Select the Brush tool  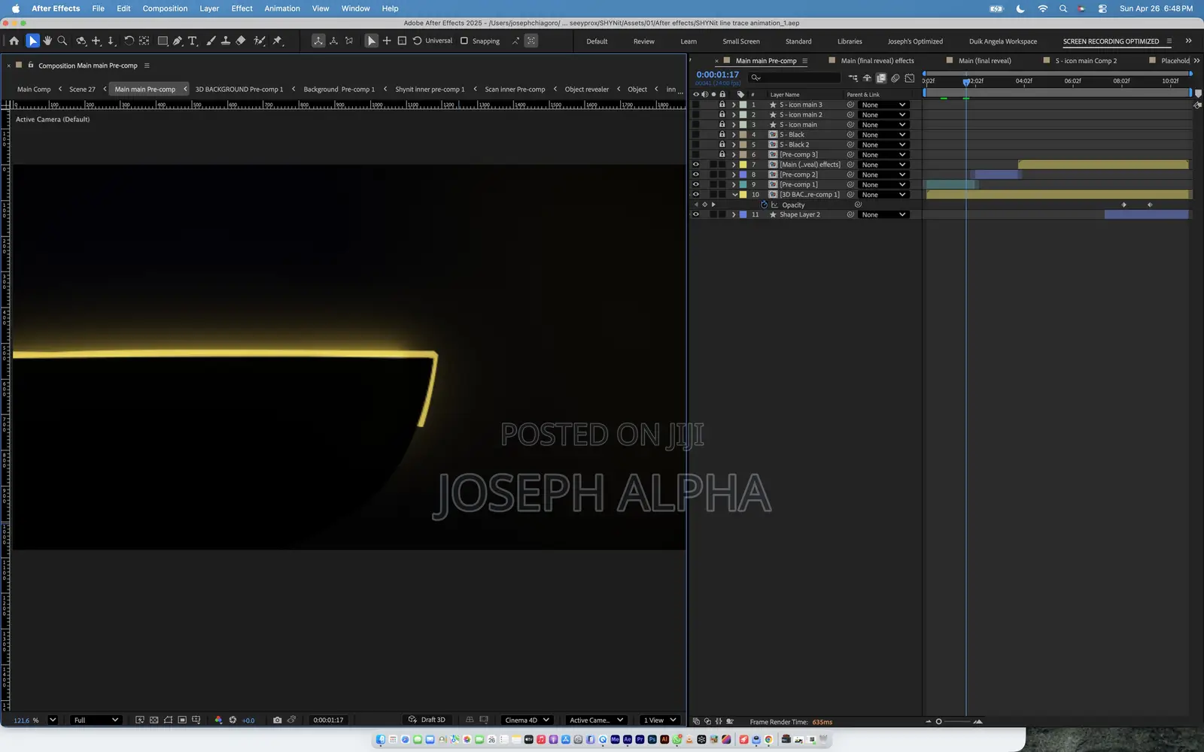coord(211,41)
